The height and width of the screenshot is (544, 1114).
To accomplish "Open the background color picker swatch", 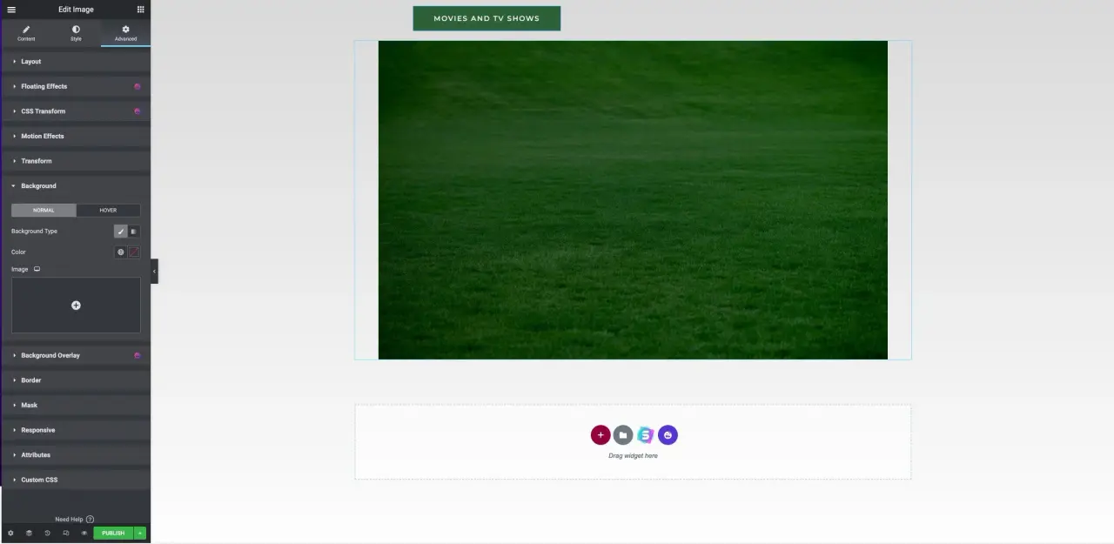I will tap(134, 252).
